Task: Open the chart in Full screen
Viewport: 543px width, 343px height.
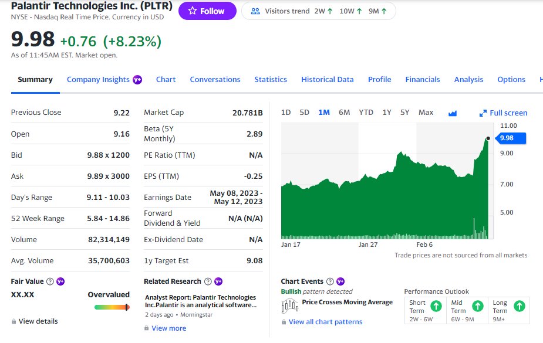Action: [503, 113]
